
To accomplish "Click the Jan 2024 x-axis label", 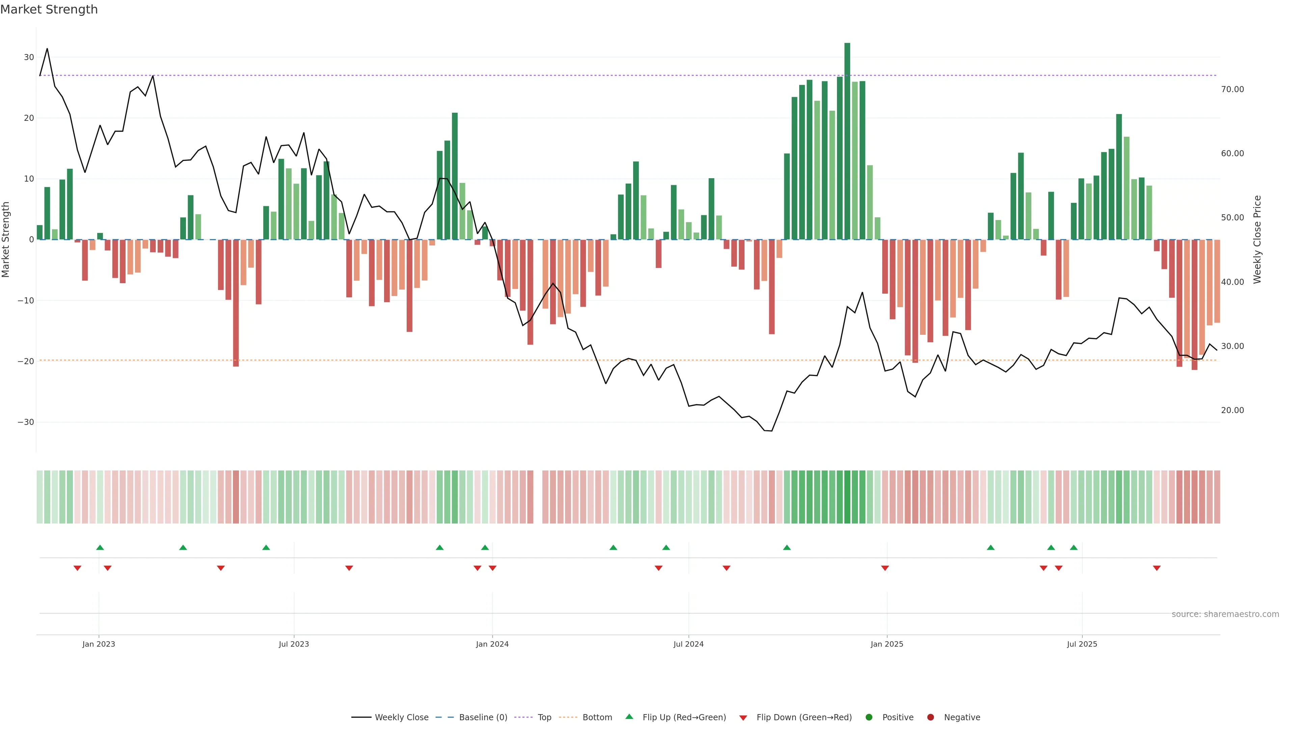I will click(x=492, y=644).
